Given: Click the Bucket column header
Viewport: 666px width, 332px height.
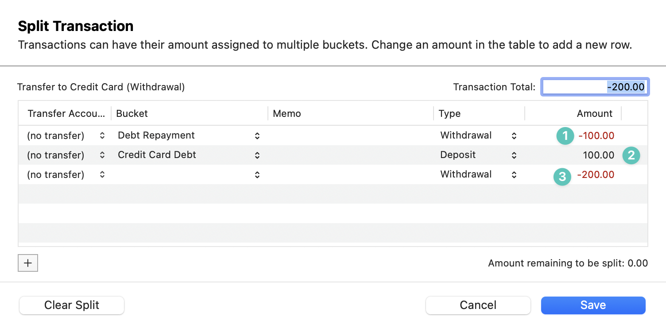Looking at the screenshot, I should pyautogui.click(x=132, y=113).
